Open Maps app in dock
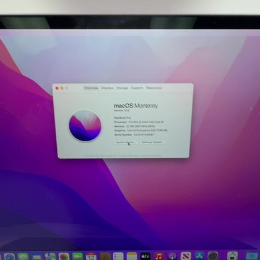Image resolution: width=260 pixels, height=260 pixels. [x=51, y=257]
